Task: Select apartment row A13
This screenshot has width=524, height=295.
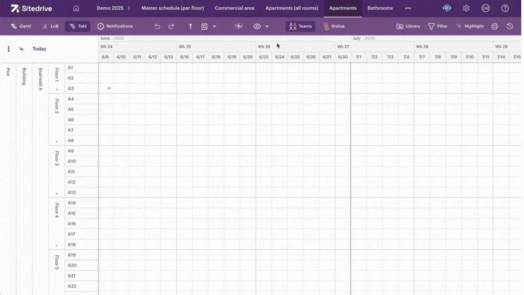Action: pos(81,192)
